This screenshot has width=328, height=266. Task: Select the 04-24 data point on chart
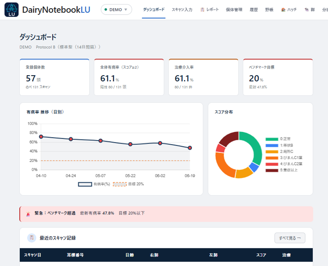pyautogui.click(x=71, y=139)
